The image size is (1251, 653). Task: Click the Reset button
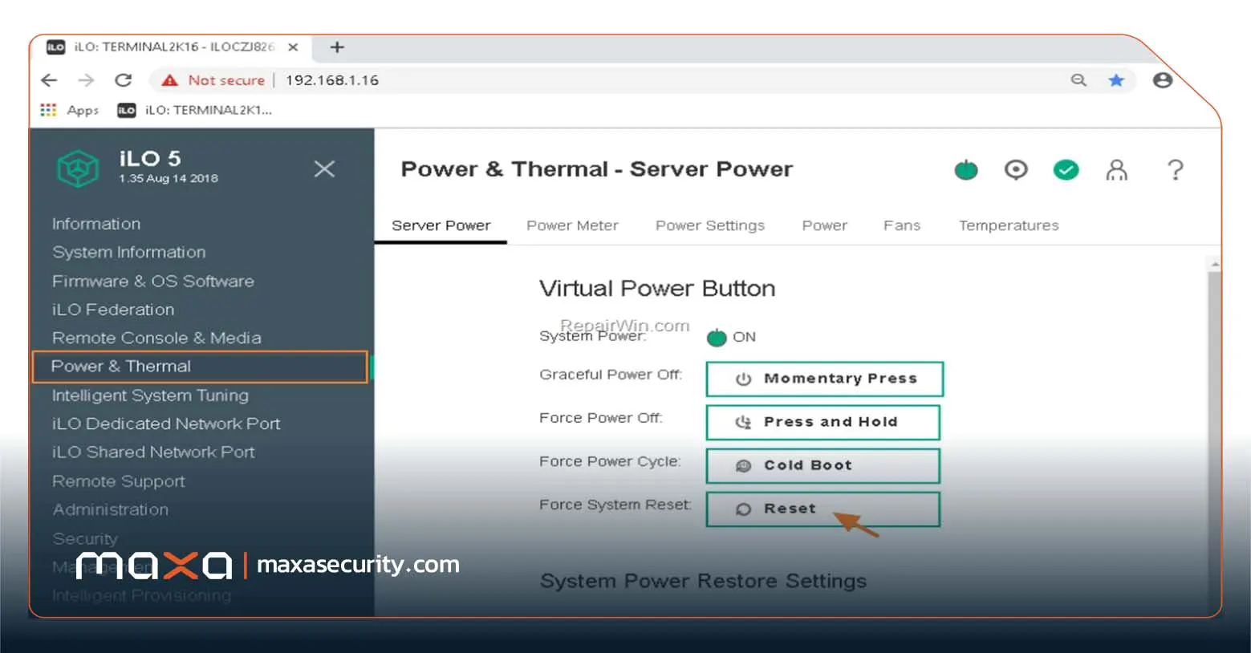pos(823,509)
